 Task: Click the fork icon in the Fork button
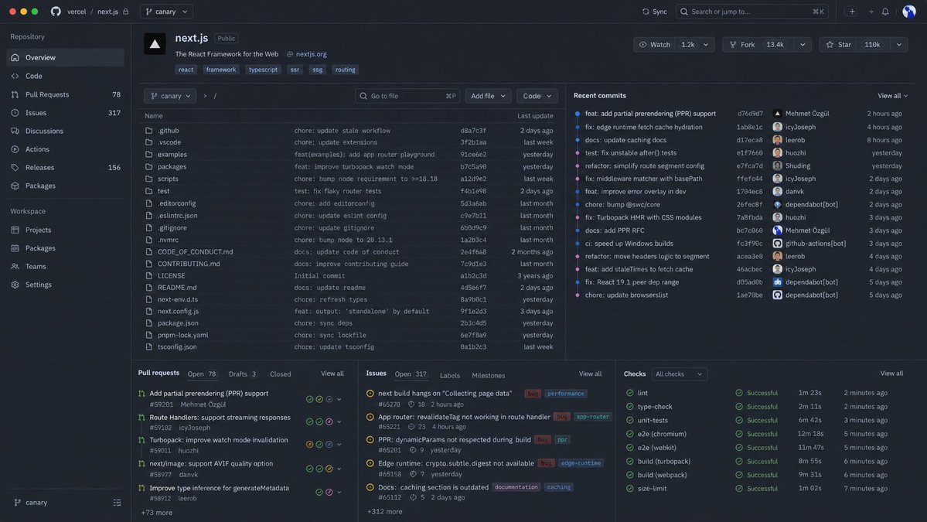(733, 44)
